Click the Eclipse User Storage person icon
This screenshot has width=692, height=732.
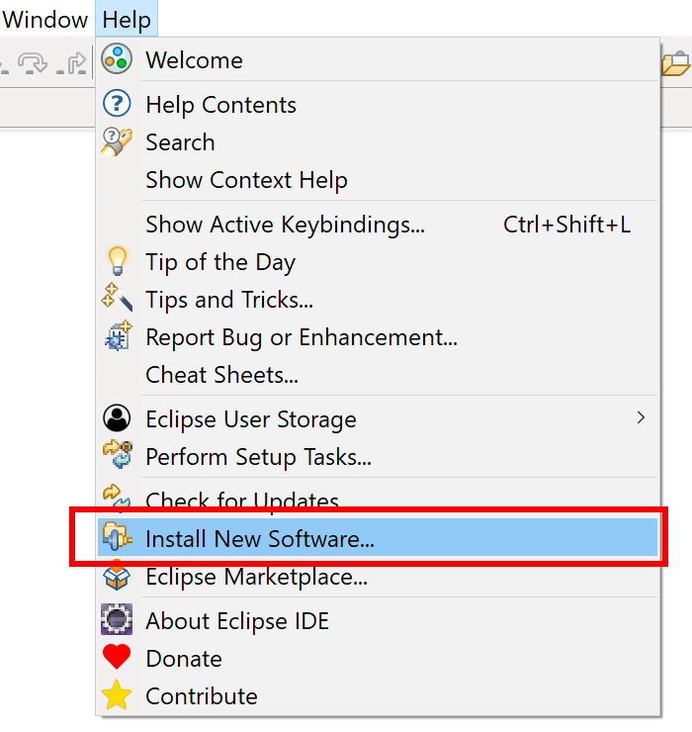pos(117,417)
